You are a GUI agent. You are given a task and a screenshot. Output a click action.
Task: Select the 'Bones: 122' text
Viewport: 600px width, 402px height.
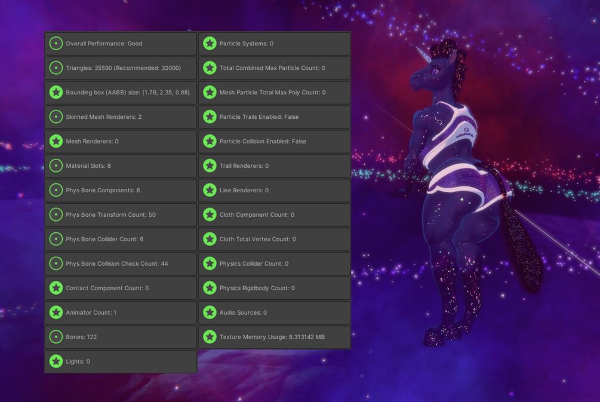click(81, 337)
